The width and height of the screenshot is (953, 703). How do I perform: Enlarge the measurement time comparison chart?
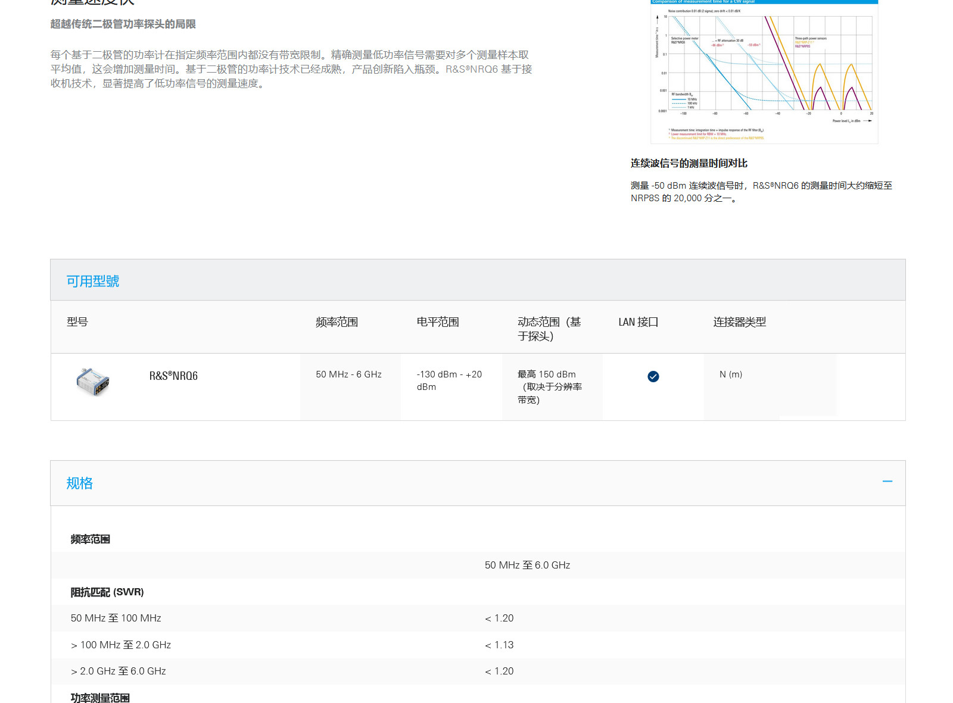[764, 71]
